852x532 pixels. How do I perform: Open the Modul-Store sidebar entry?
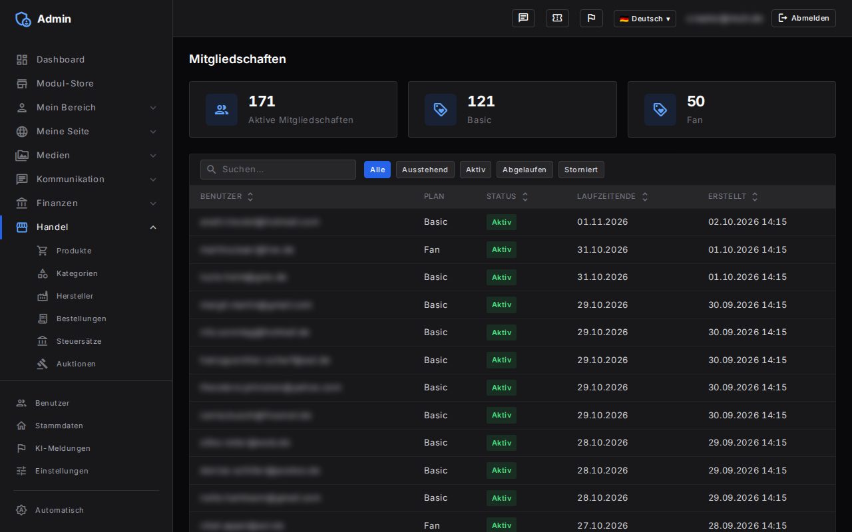[87, 84]
